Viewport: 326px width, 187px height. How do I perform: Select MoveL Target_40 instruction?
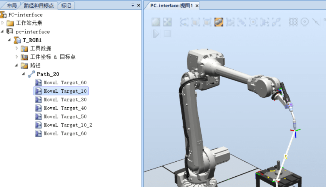pyautogui.click(x=65, y=108)
